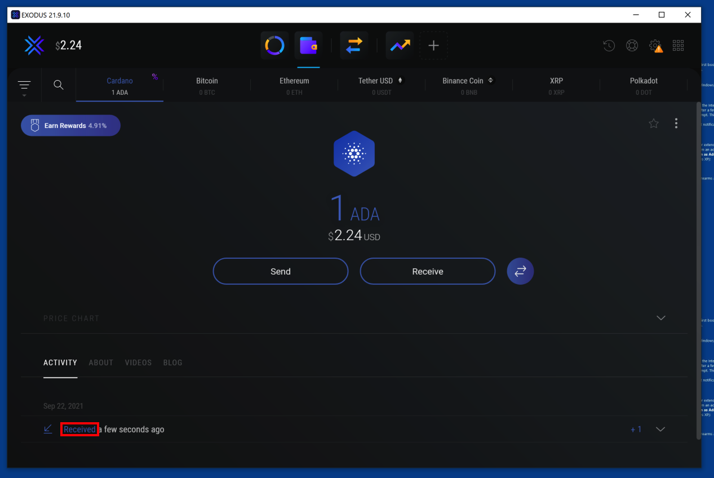This screenshot has height=478, width=714.
Task: Click the search magnifier icon
Action: point(59,85)
